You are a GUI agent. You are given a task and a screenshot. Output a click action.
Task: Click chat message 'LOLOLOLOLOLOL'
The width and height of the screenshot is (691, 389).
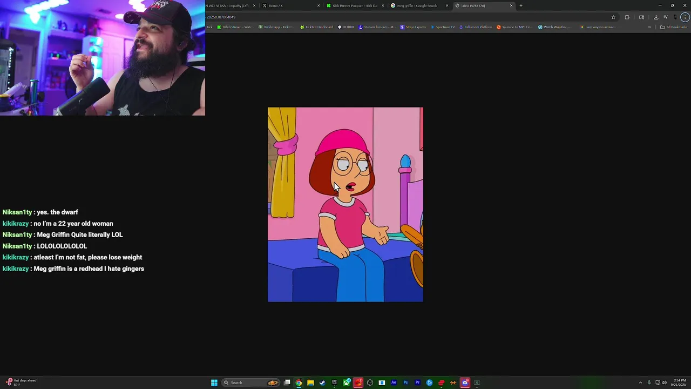62,246
